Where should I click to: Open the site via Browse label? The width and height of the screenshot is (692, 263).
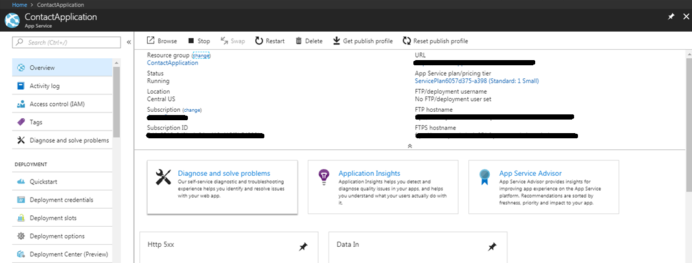pyautogui.click(x=167, y=41)
